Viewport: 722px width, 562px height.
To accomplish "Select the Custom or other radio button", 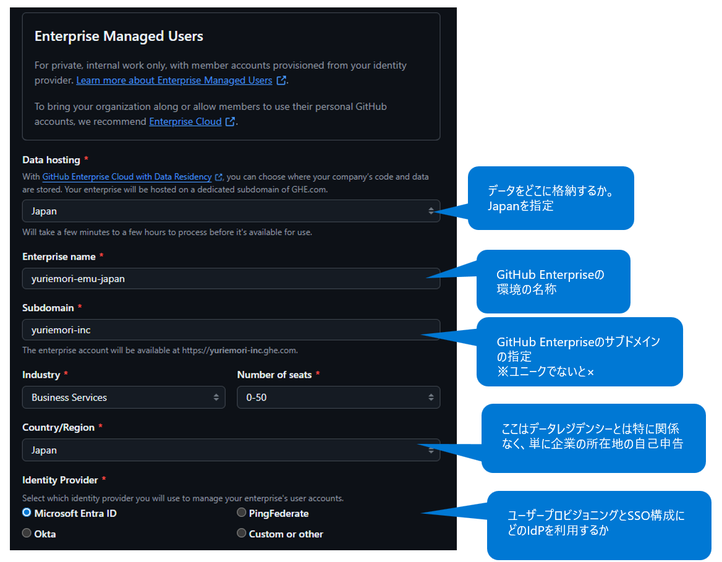I will (241, 534).
